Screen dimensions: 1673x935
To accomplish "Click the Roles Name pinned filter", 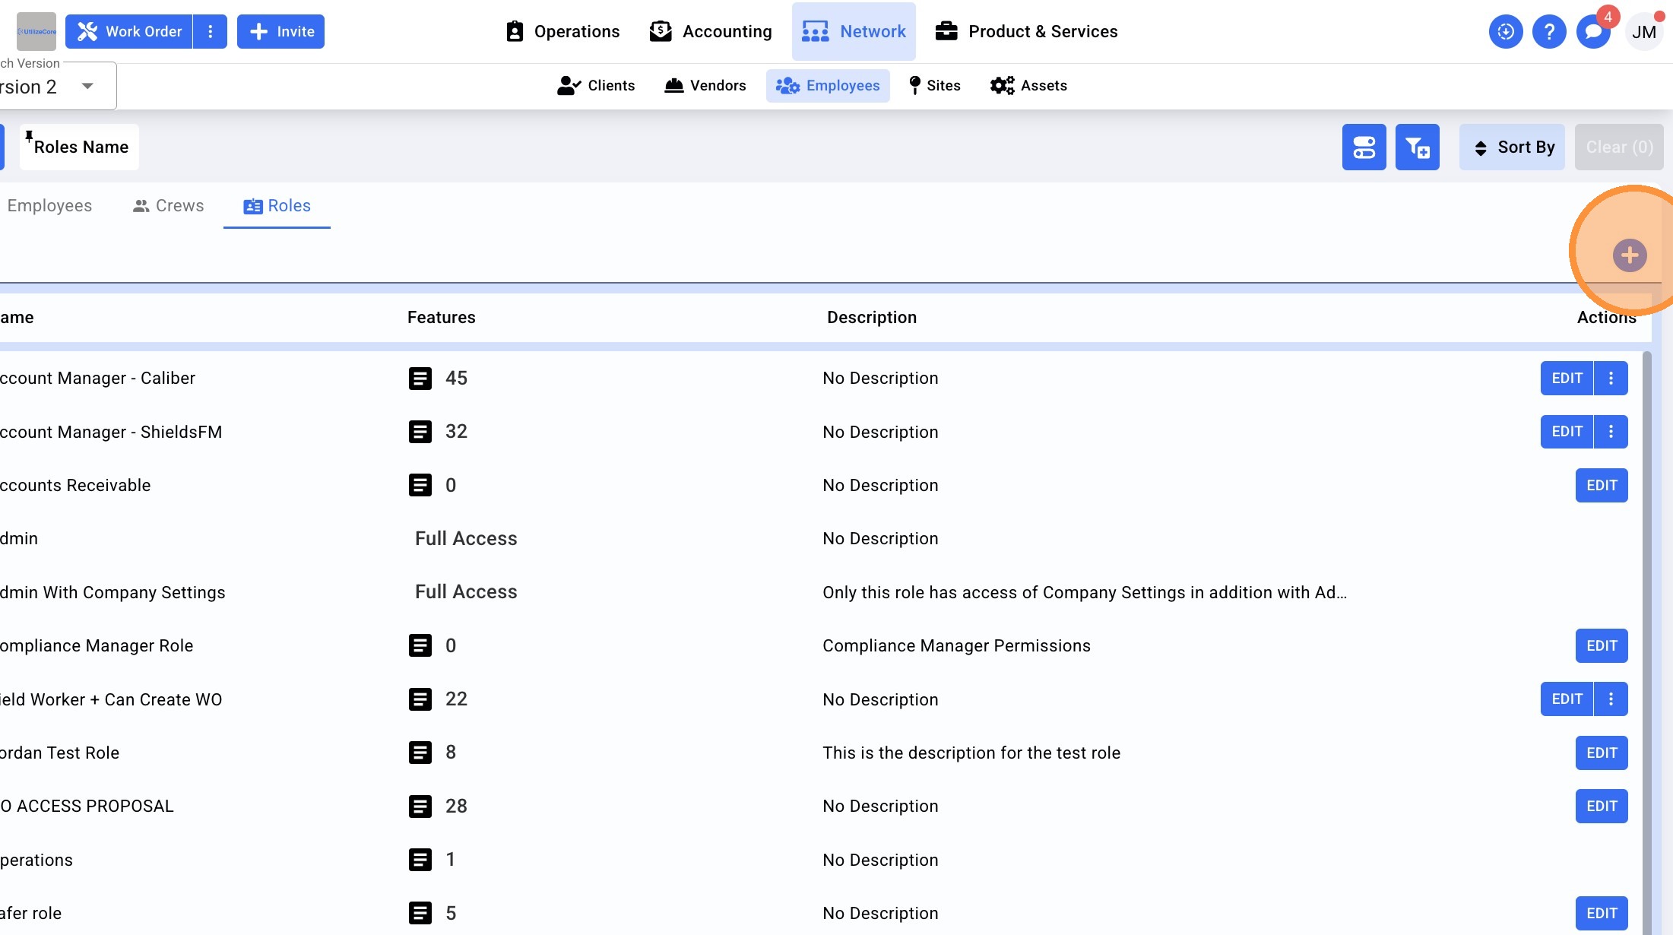I will coord(79,147).
